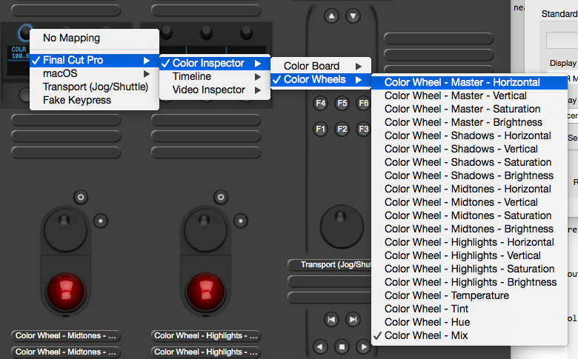Image resolution: width=578 pixels, height=359 pixels.
Task: Click the reverse play transport button
Action: [x=320, y=346]
